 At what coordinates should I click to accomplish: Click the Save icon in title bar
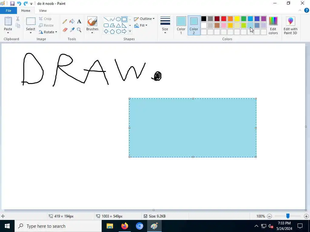[x=12, y=4]
